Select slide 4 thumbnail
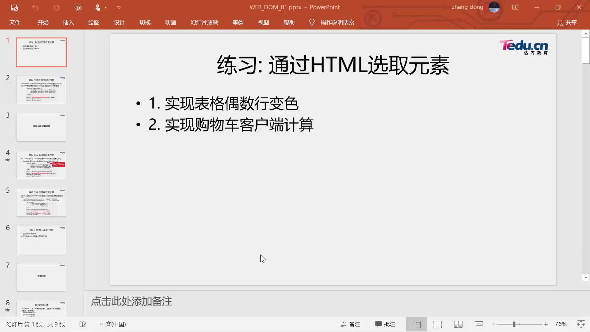The height and width of the screenshot is (332, 590). [x=41, y=165]
